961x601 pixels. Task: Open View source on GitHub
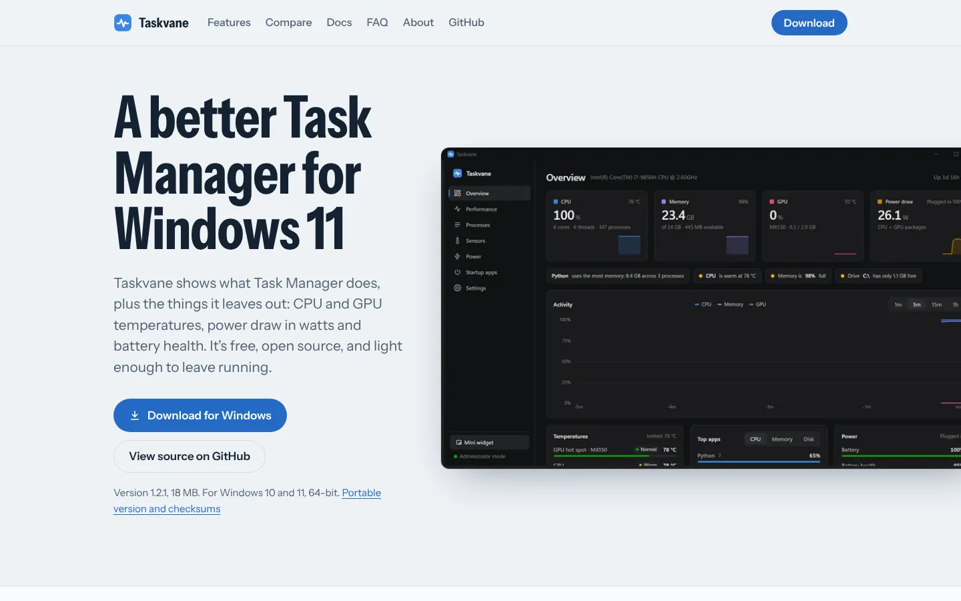(190, 457)
